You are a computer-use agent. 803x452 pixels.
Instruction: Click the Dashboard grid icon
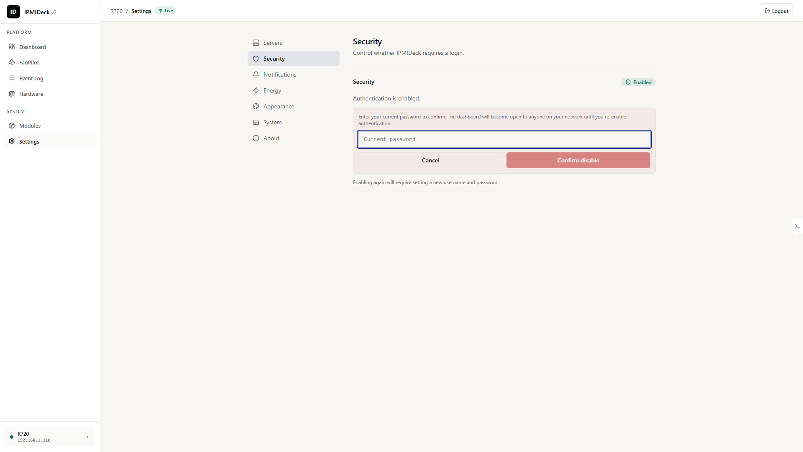click(x=12, y=47)
